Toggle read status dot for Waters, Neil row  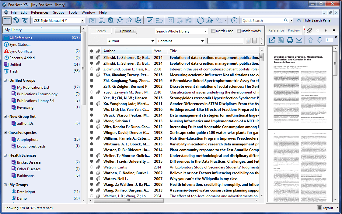pos(92,179)
